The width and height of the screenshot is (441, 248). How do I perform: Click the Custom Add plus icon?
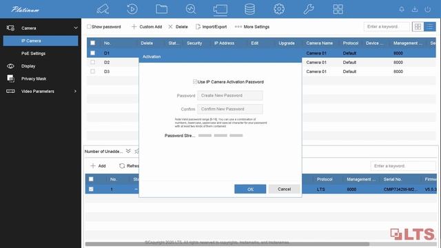[x=134, y=27]
